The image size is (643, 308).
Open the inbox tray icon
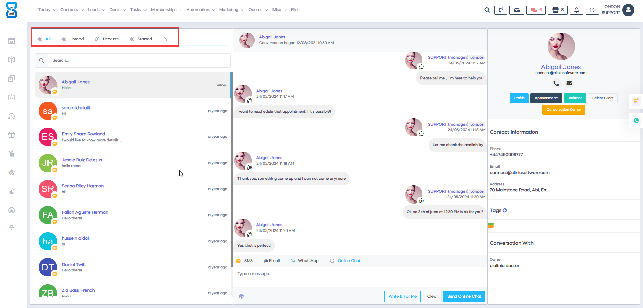click(x=516, y=10)
